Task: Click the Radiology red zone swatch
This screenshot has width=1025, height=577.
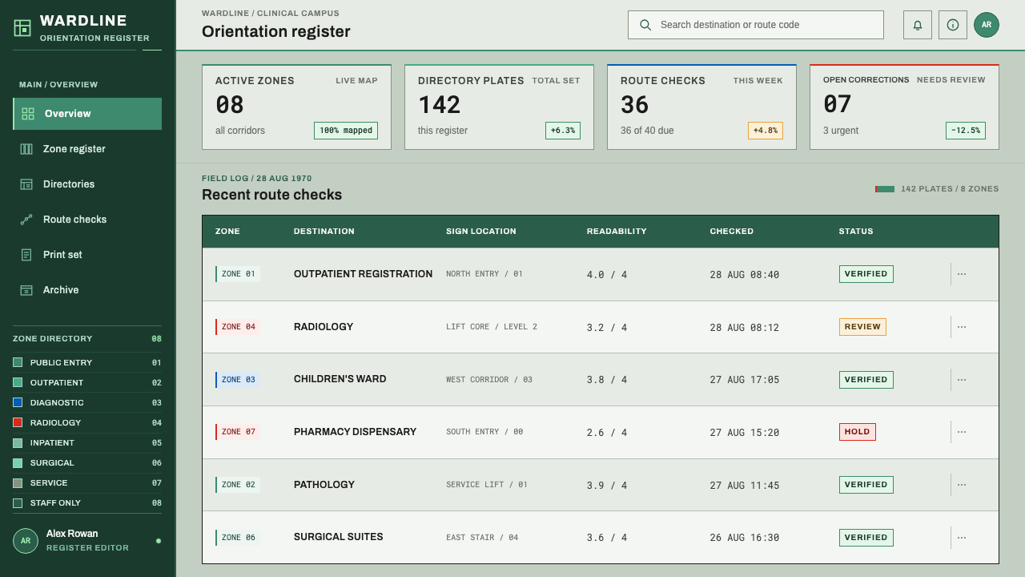Action: coord(18,422)
